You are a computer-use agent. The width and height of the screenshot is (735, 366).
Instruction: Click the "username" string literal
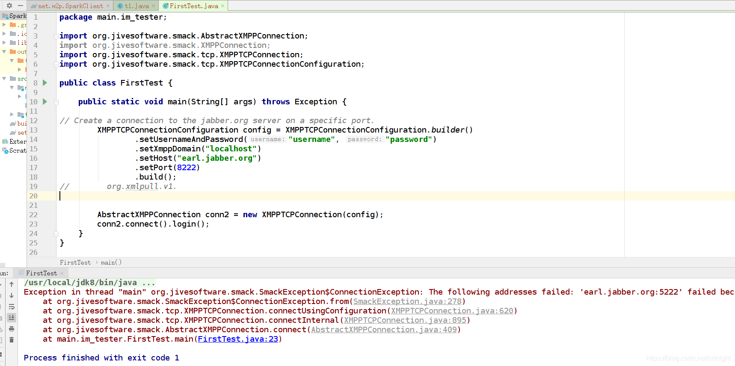point(311,139)
